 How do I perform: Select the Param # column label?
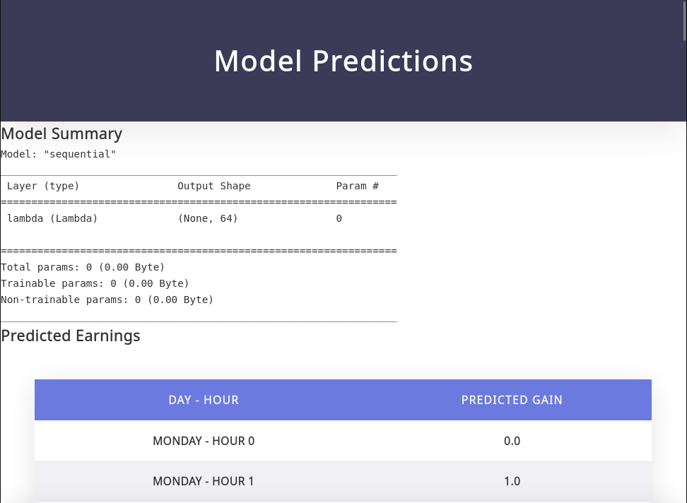(x=357, y=187)
